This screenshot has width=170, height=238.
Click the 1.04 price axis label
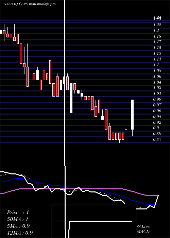coord(157,82)
